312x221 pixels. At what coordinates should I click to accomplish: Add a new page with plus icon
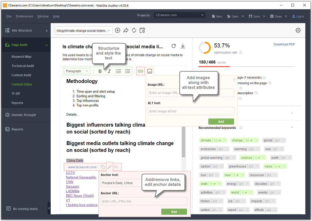[x=118, y=30]
